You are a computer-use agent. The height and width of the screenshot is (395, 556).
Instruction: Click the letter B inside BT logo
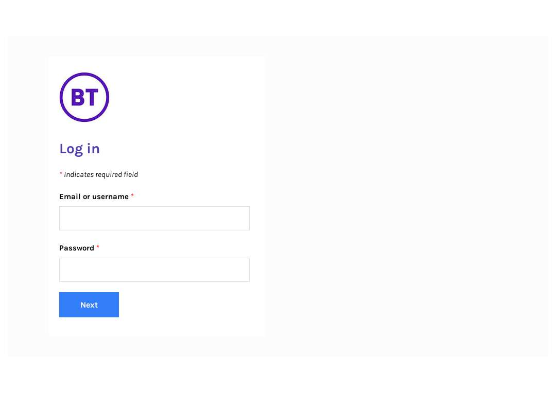(78, 97)
